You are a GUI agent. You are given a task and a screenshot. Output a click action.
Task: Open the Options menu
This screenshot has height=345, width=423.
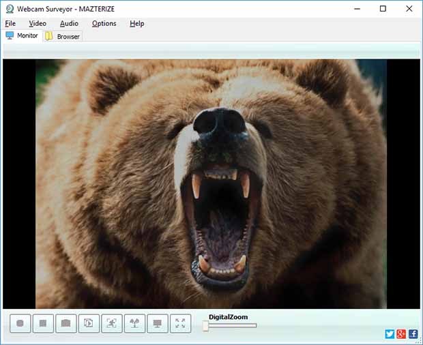[x=104, y=23]
